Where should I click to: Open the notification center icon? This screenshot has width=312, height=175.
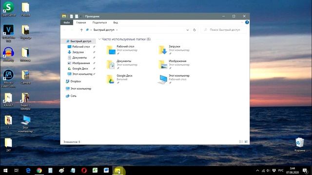(x=305, y=171)
